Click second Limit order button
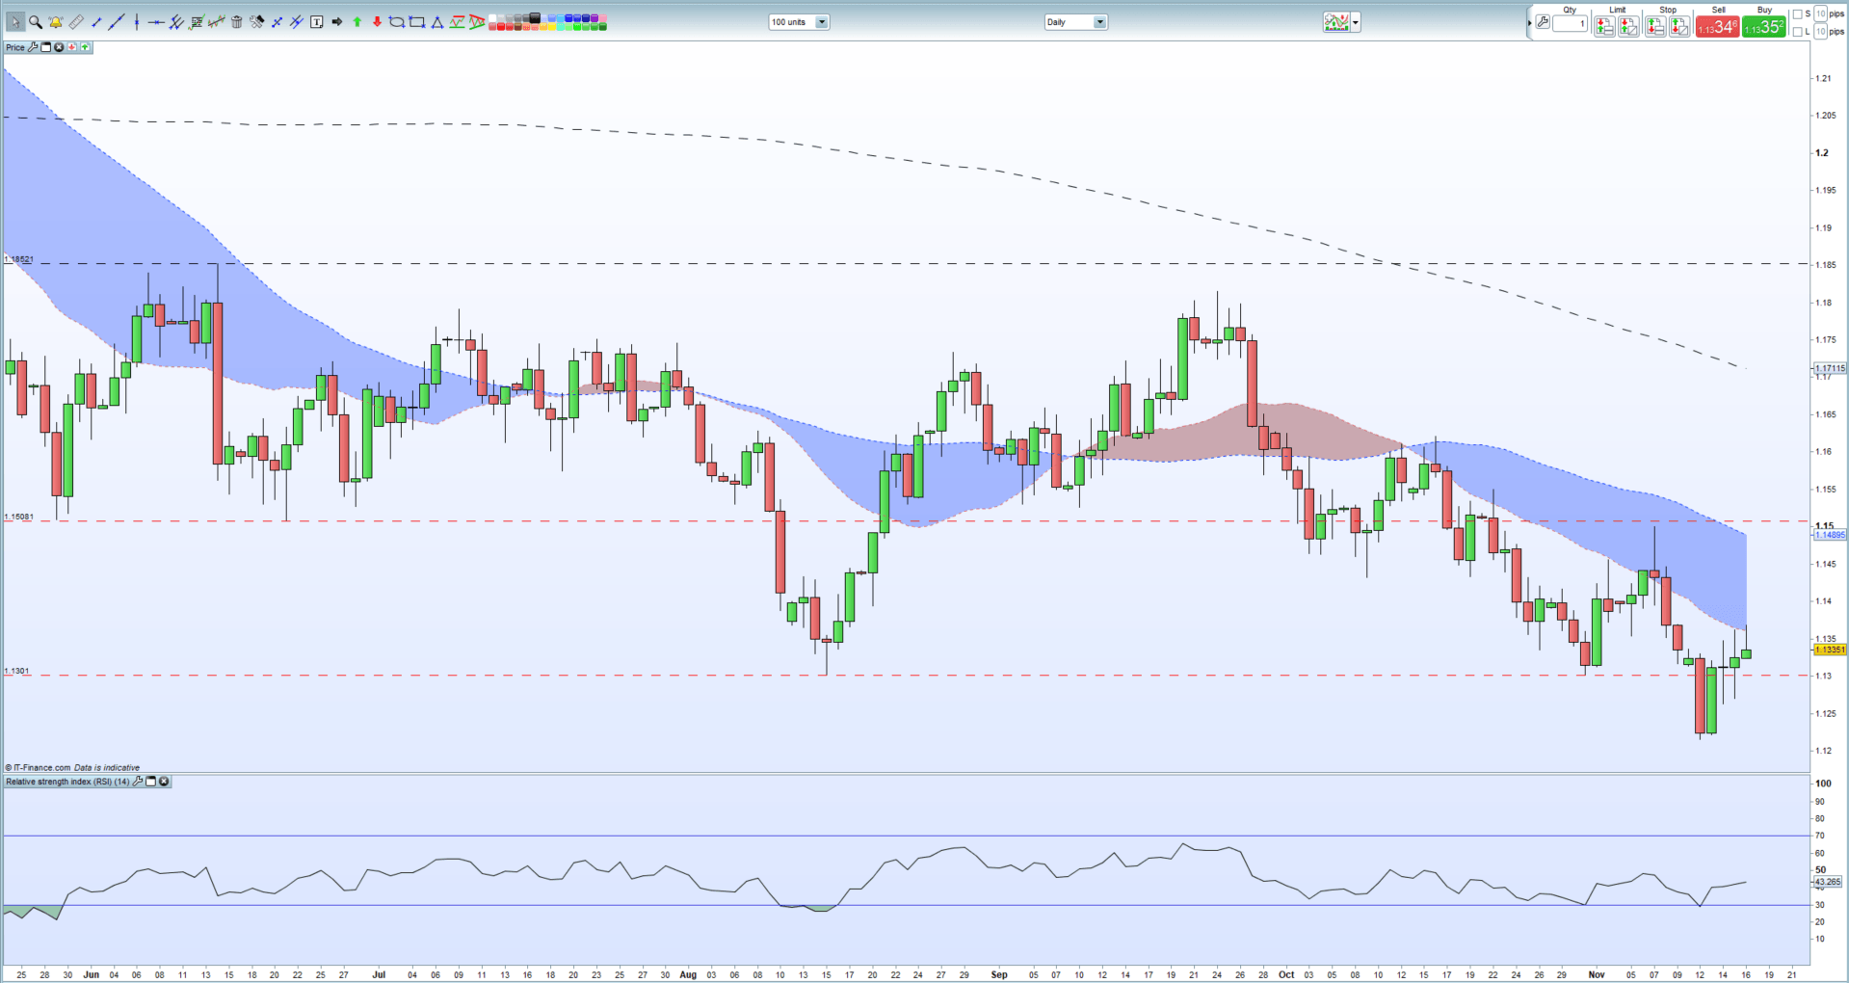Screen dimensions: 1849x983 1628,26
